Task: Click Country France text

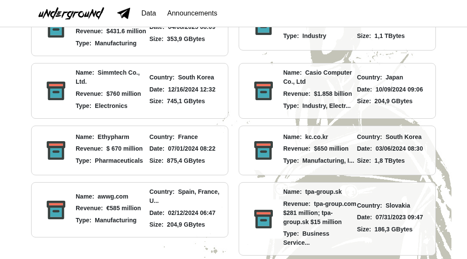Action: [174, 137]
